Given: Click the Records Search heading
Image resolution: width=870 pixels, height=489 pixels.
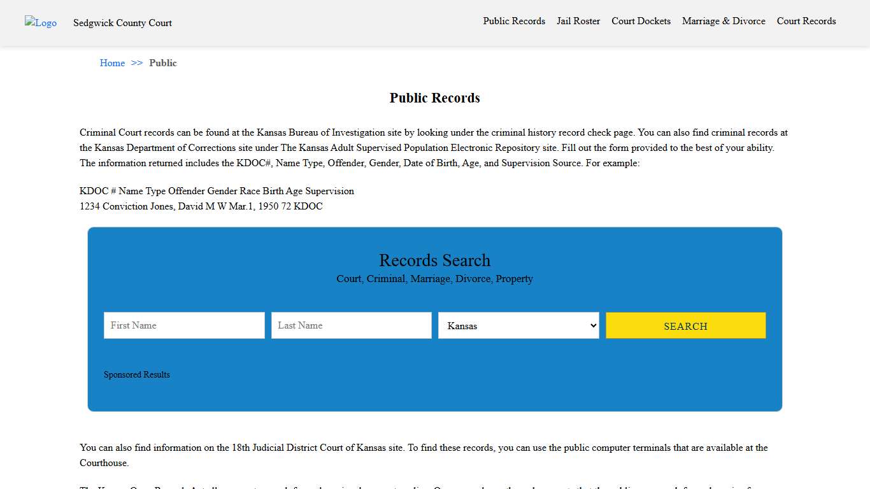Looking at the screenshot, I should (x=434, y=260).
